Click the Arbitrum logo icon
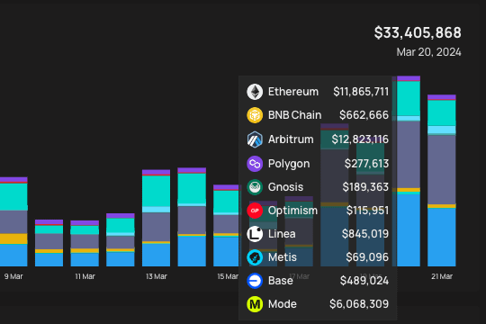486x324 pixels. tap(255, 139)
